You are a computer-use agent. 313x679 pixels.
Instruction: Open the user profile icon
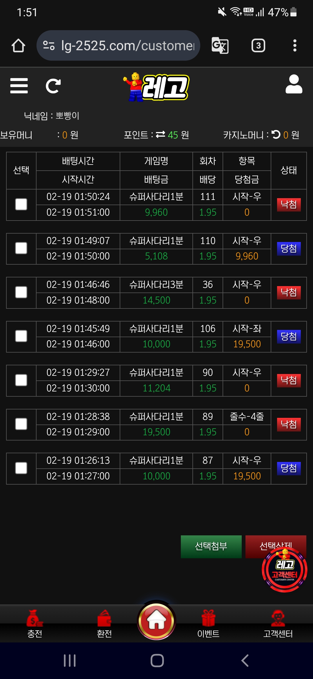pos(294,84)
